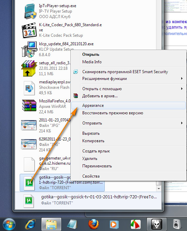Click the torrent icon in the details pane
This screenshot has height=231, width=187.
click(29, 201)
